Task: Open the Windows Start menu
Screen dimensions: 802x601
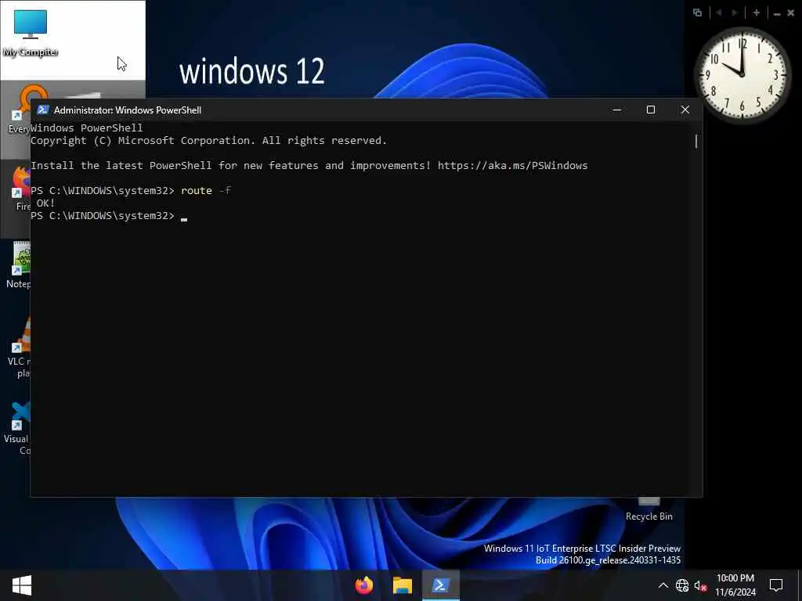Action: pos(21,585)
